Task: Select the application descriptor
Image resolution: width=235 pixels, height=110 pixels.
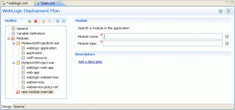Action: [34, 53]
